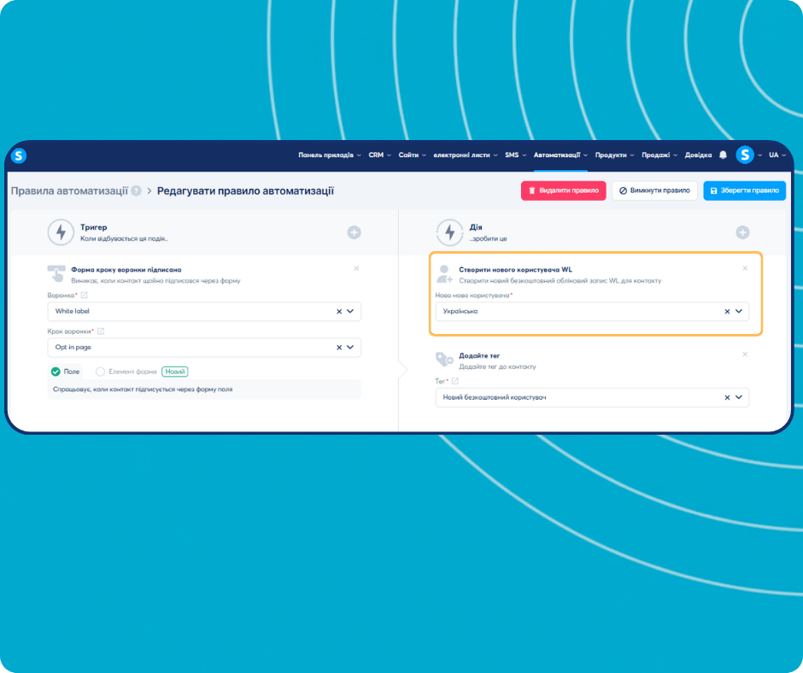Open the Сайти menu
The image size is (803, 673).
pos(413,155)
